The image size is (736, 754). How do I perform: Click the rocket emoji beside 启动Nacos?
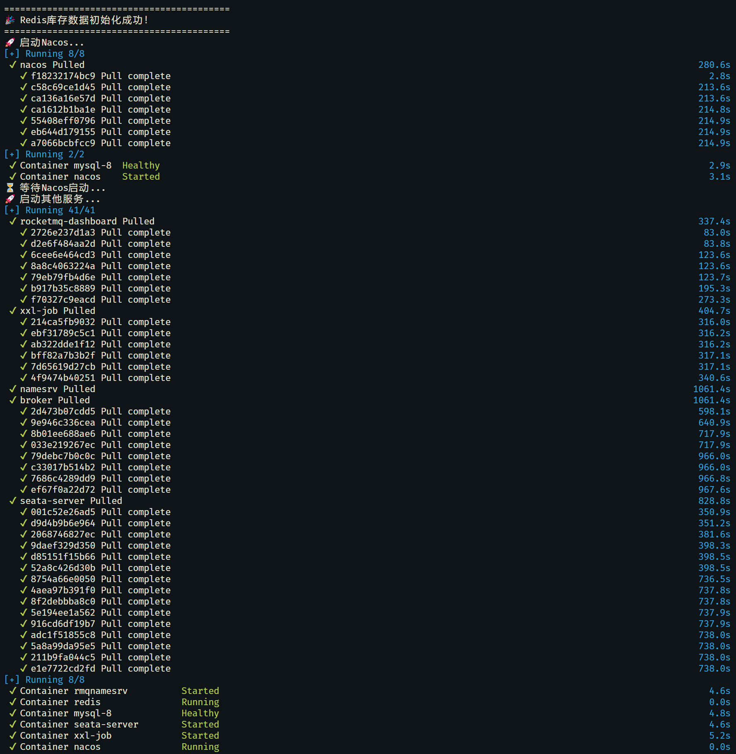click(x=10, y=42)
